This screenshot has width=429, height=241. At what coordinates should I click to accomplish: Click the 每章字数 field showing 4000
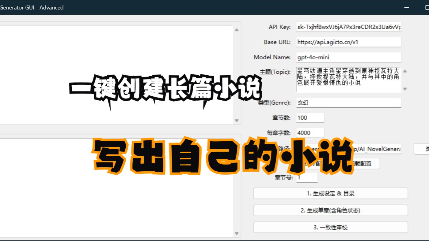[310, 133]
